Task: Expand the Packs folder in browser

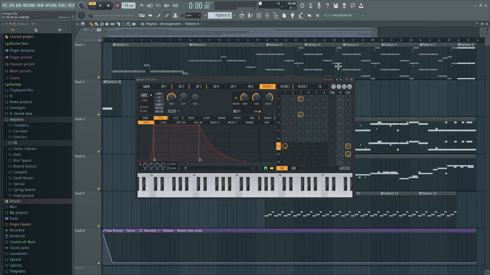Action: (x=14, y=218)
